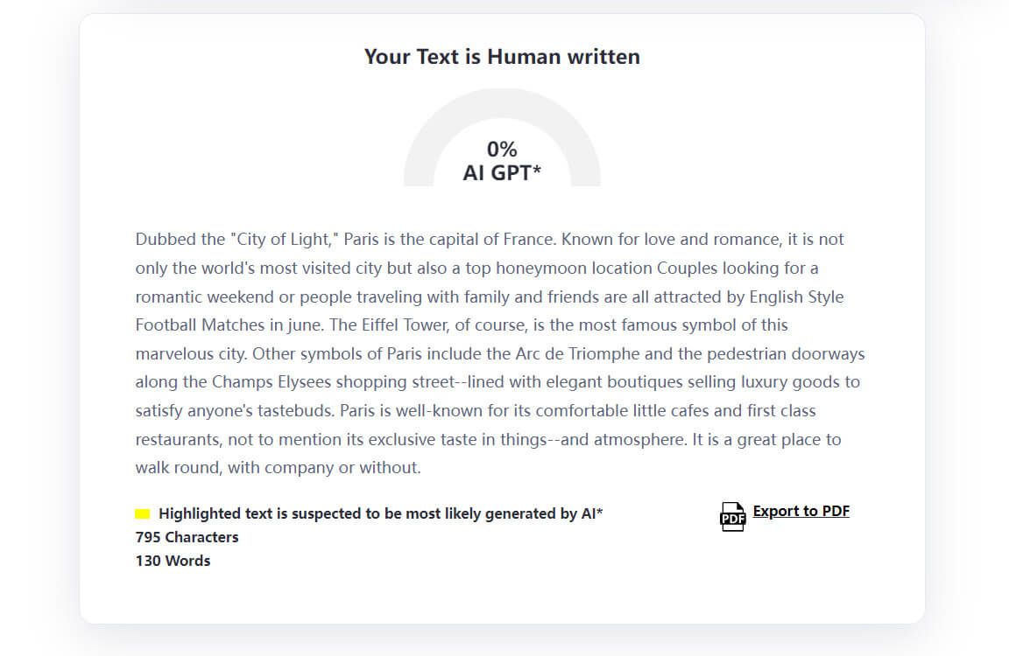
Task: Click the yellow highlight legend swatch
Action: (143, 513)
